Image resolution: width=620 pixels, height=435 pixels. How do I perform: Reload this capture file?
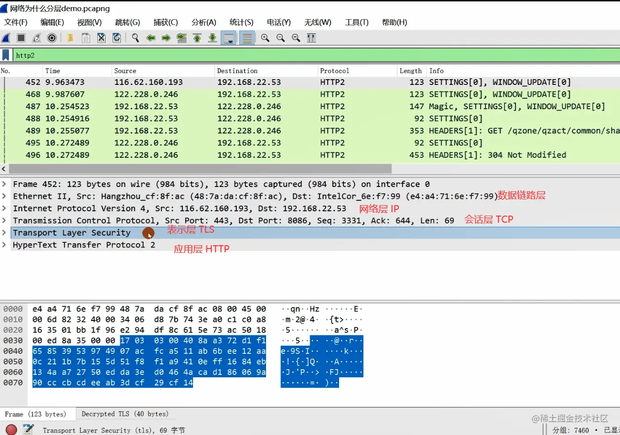(x=117, y=38)
